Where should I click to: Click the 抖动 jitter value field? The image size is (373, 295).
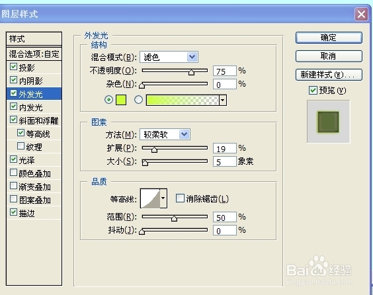[225, 231]
